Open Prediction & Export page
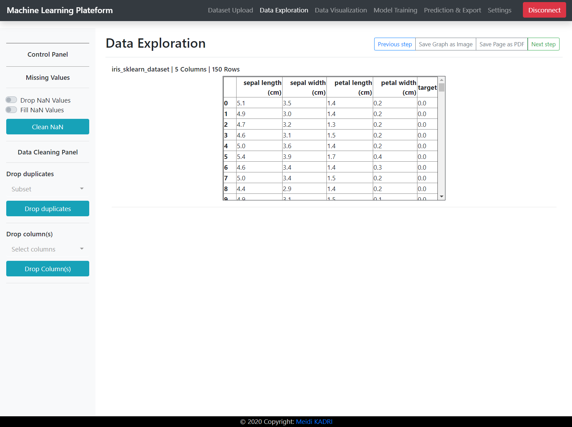Image resolution: width=572 pixels, height=427 pixels. pos(452,10)
